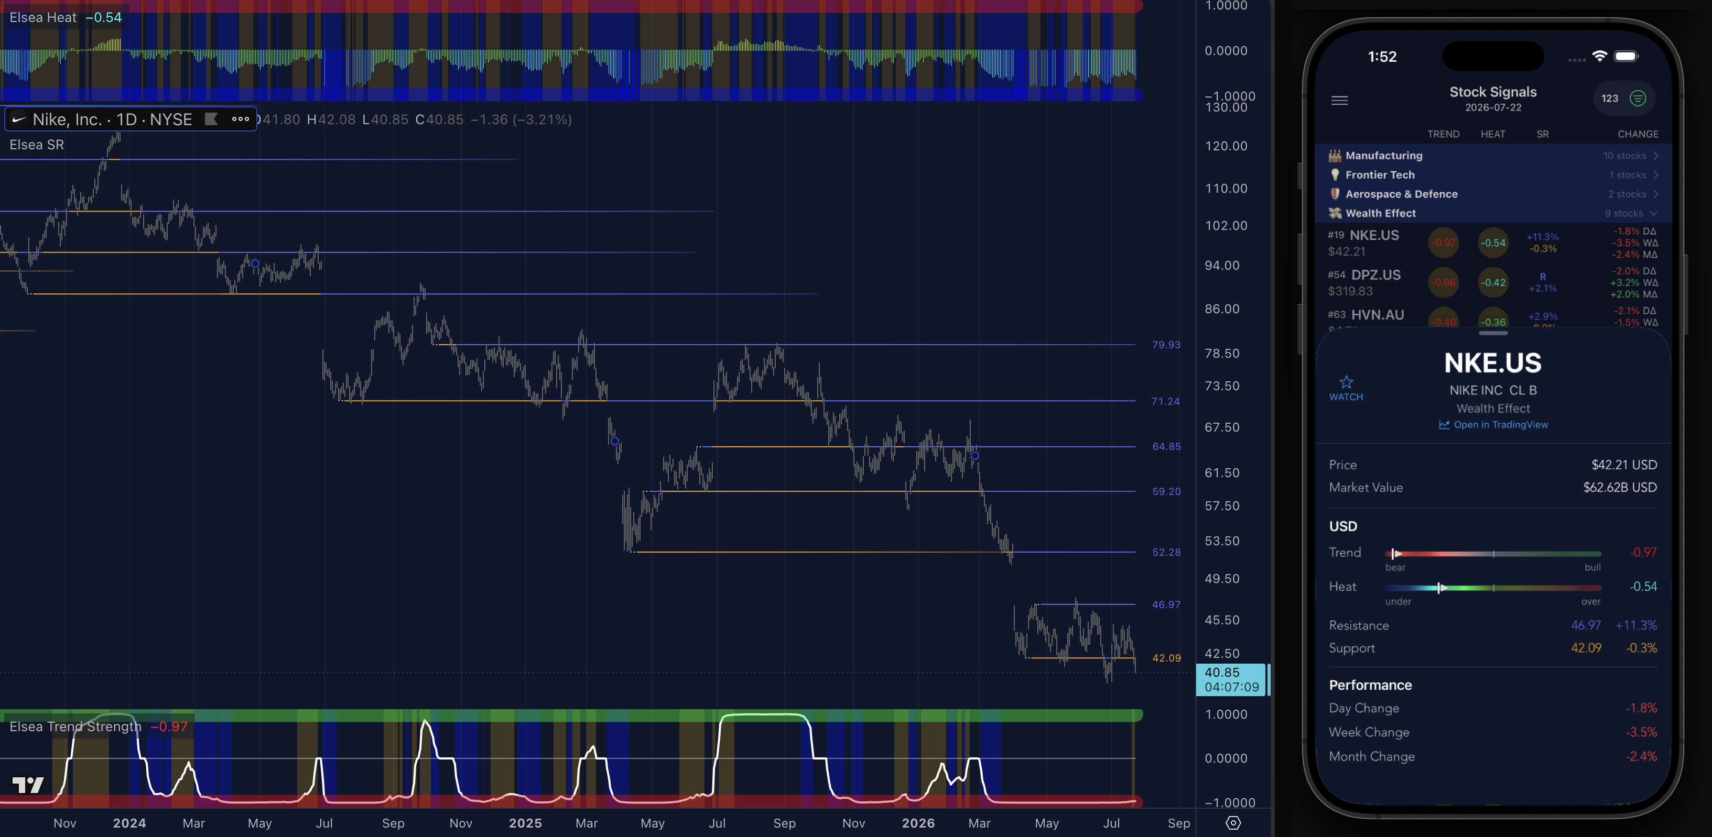Click the Market Value $62.62B USD
This screenshot has height=837, width=1712.
coord(1620,488)
